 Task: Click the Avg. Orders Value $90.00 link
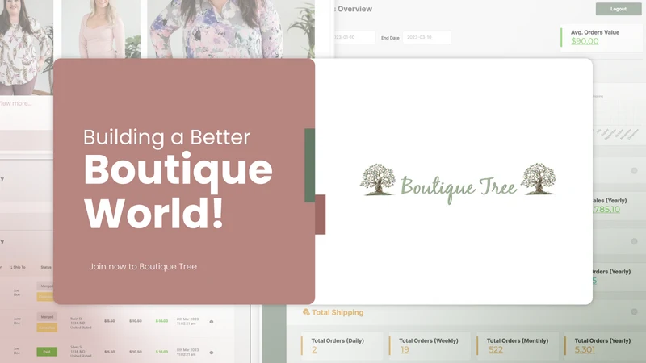coord(585,41)
